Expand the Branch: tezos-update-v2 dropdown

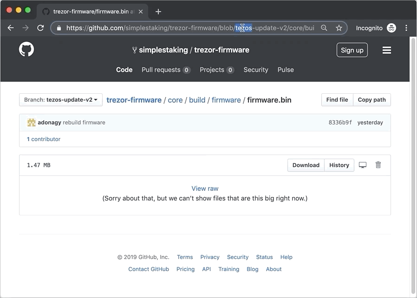[x=61, y=100]
